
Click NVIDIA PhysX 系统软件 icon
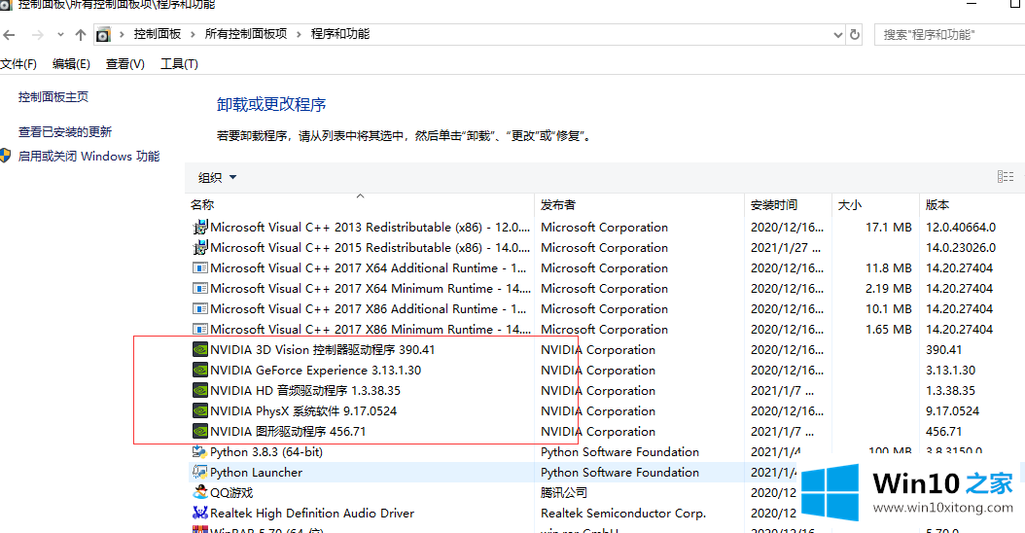click(200, 410)
